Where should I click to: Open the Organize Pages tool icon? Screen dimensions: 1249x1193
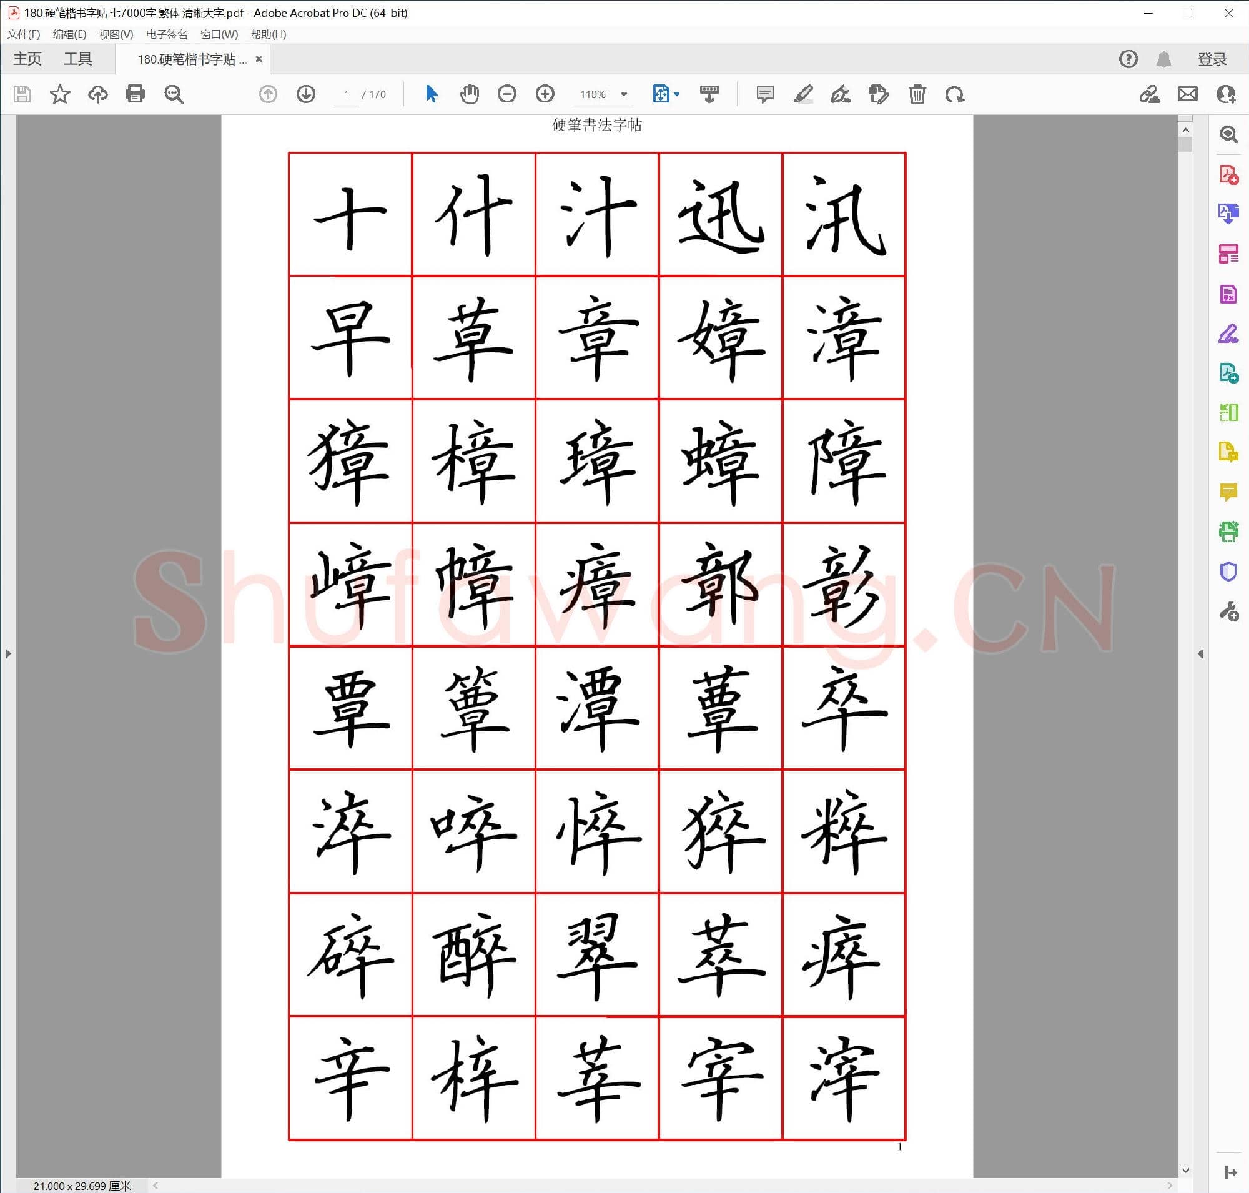(x=1230, y=253)
